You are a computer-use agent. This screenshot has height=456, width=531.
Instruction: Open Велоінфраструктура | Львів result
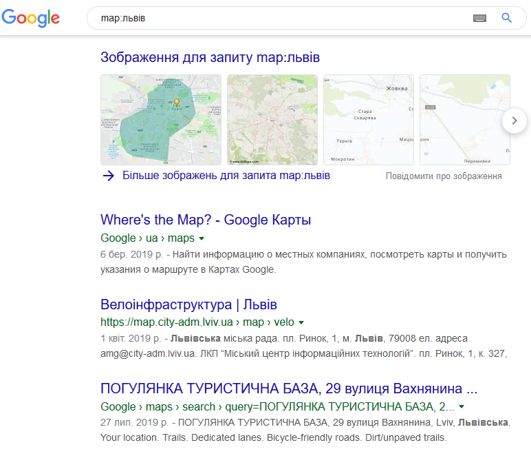[x=188, y=304]
